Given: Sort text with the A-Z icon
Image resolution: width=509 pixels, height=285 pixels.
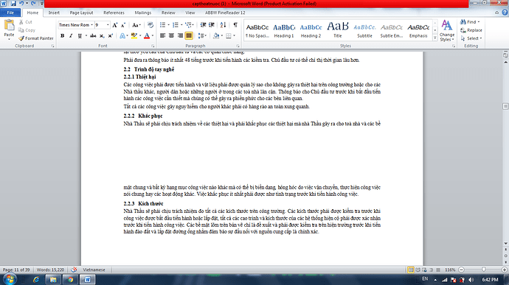Looking at the screenshot, I should pyautogui.click(x=223, y=25).
